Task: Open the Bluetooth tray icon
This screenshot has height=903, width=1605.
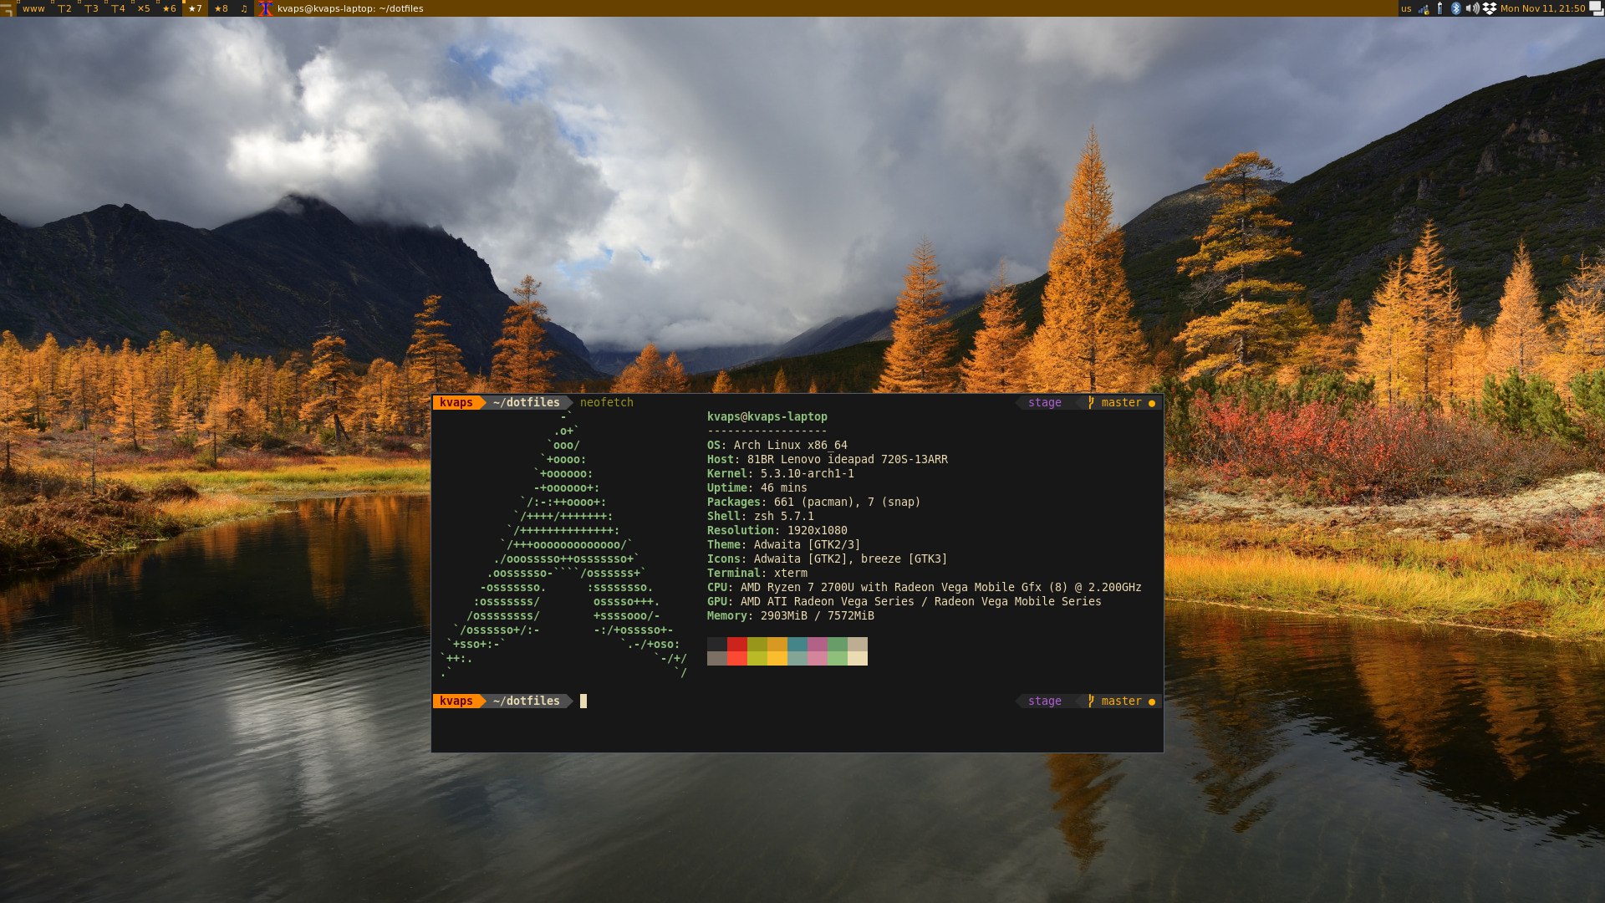Action: [1455, 8]
